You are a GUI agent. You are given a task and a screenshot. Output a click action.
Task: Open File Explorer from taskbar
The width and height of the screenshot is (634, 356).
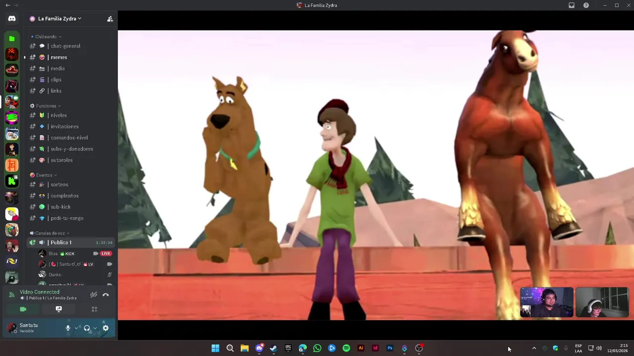pyautogui.click(x=245, y=348)
